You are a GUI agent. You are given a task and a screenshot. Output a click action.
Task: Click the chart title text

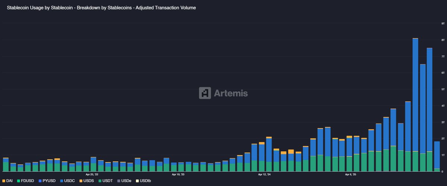pyautogui.click(x=101, y=8)
